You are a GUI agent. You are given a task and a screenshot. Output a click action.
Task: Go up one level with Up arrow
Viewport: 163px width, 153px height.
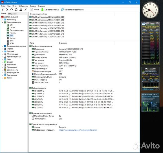(12, 10)
